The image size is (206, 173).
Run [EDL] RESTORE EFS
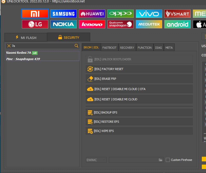coord(139,122)
